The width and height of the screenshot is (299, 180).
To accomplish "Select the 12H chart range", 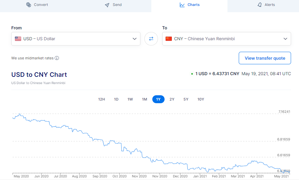I will click(x=101, y=99).
